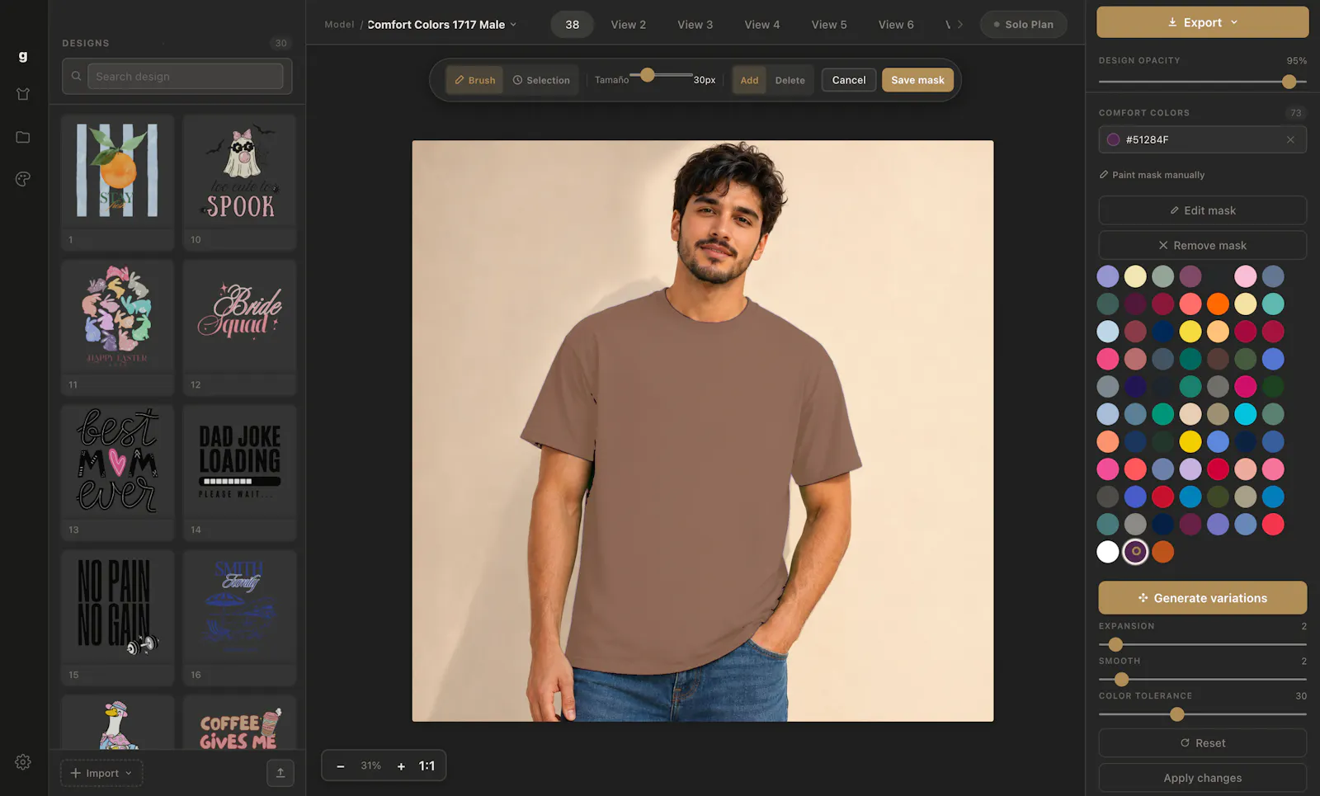Click Save mask button
1320x796 pixels.
(917, 80)
